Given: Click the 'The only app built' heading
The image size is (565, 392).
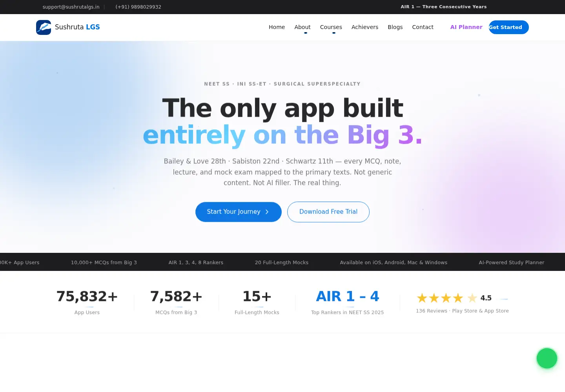Looking at the screenshot, I should tap(282, 108).
